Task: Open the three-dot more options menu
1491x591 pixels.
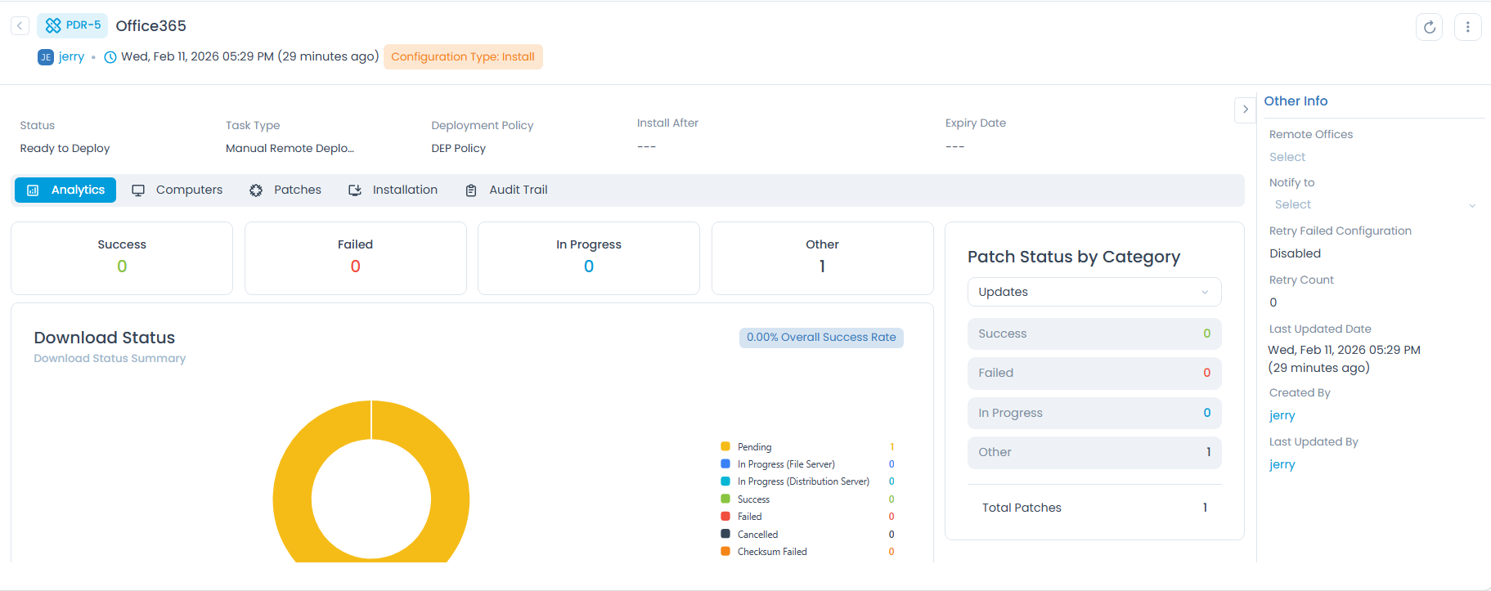Action: [x=1467, y=27]
